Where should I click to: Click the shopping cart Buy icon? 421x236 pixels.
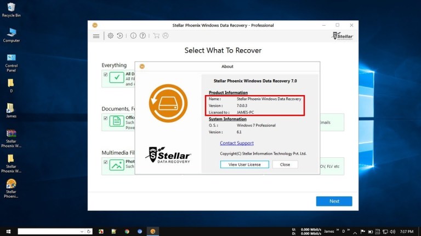156,36
